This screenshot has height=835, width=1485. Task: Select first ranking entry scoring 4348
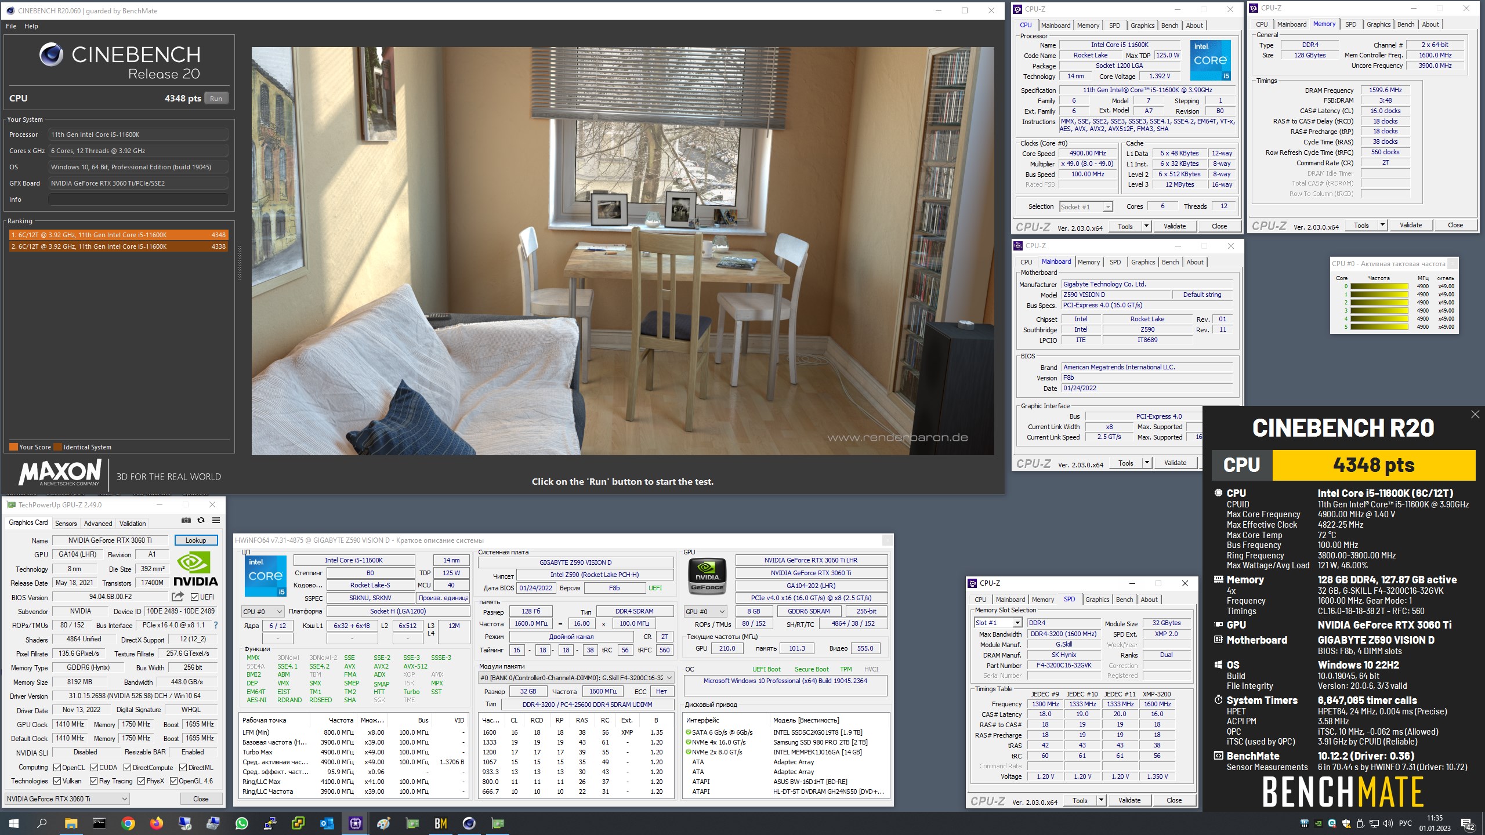118,235
